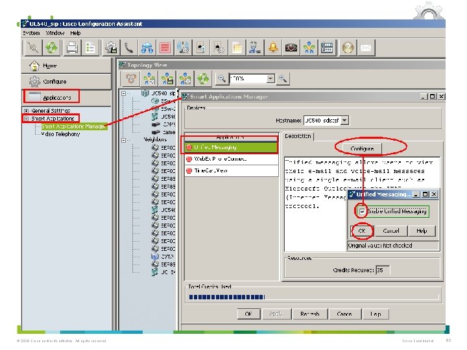Collapse the Neighbors node in topology tree
Screen dimensions: 467x350
point(124,140)
